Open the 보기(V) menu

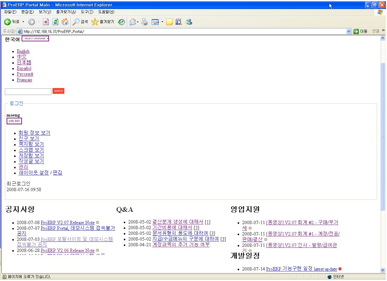(x=45, y=12)
